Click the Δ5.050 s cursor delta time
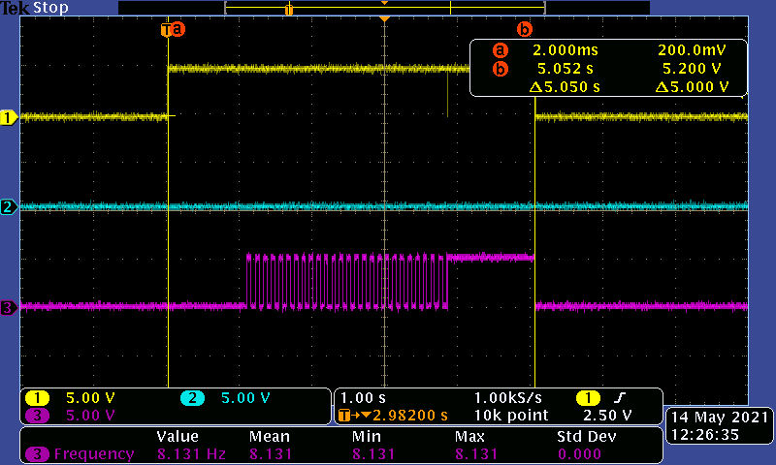This screenshot has height=465, width=776. pyautogui.click(x=565, y=87)
